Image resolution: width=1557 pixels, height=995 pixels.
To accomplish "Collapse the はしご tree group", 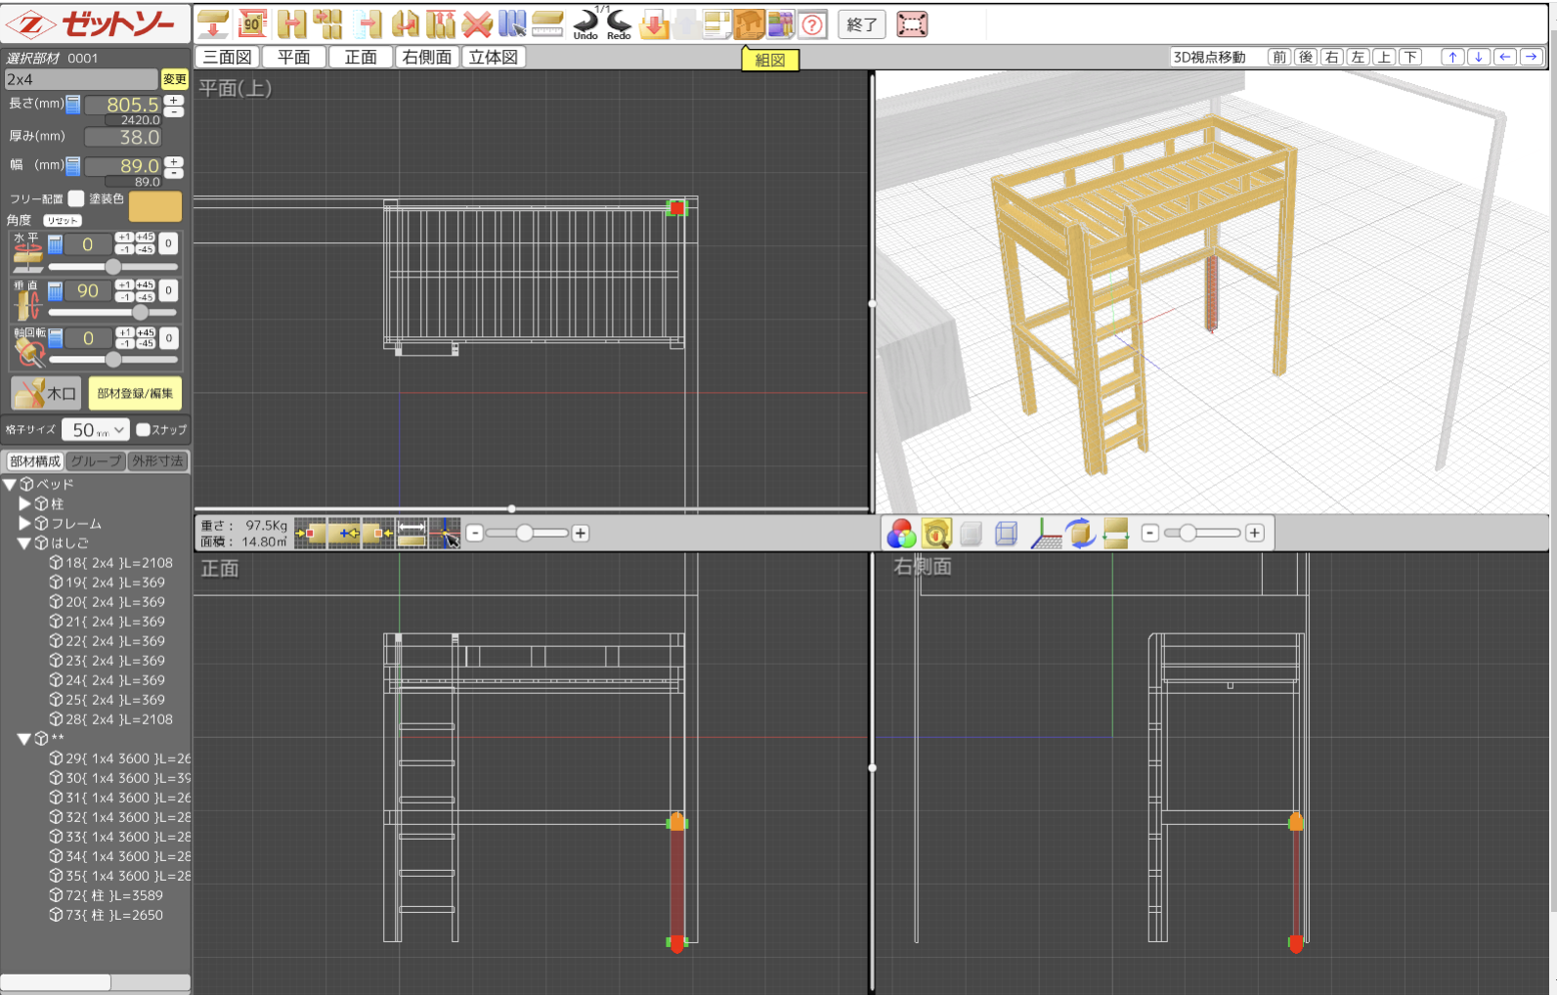I will click(x=24, y=543).
